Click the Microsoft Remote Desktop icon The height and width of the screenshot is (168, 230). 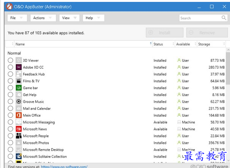coord(19,150)
